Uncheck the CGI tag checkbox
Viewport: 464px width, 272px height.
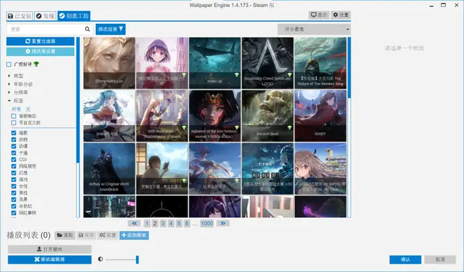coord(14,160)
